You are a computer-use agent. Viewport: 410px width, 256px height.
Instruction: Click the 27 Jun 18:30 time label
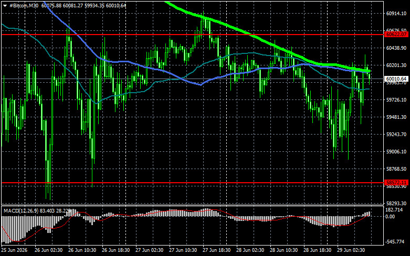(216, 250)
